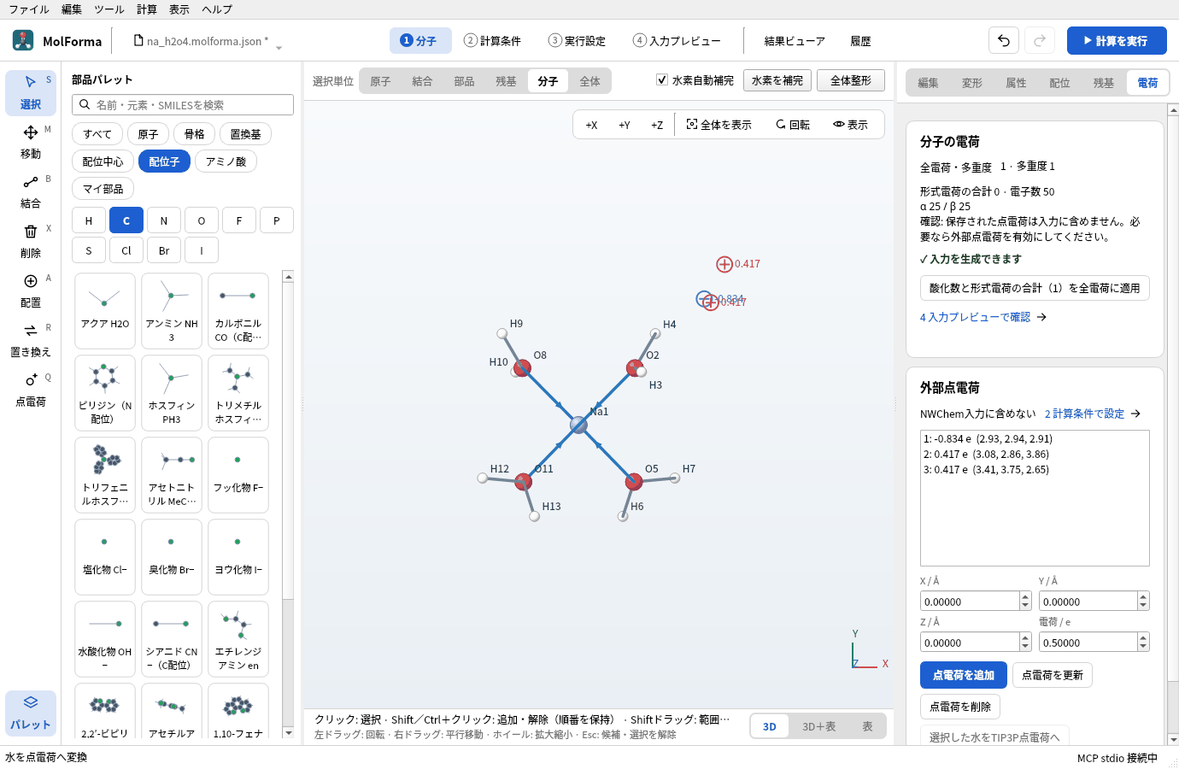1179x769 pixels.
Task: Click 全体を表示 fit-view button
Action: tap(719, 125)
